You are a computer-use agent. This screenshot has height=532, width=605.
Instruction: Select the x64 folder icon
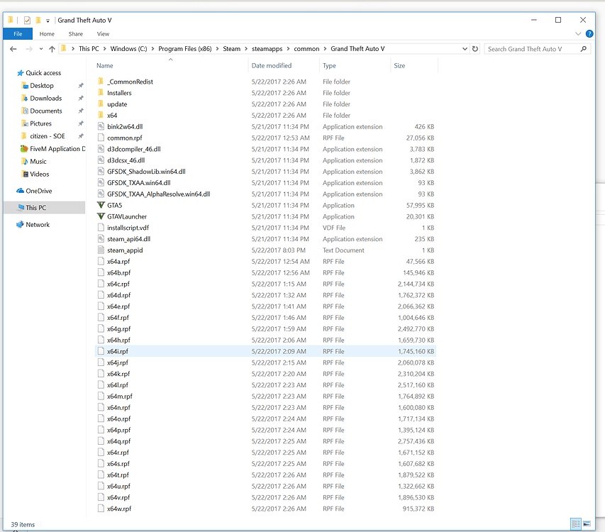pos(101,115)
